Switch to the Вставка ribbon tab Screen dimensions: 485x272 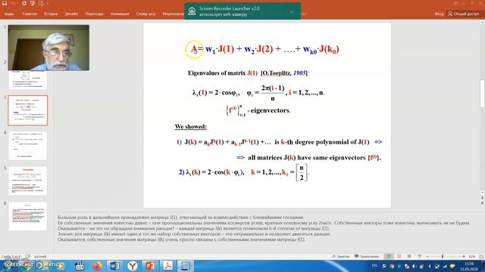click(51, 14)
